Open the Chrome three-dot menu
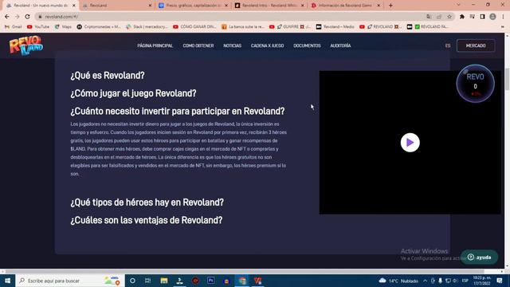The image size is (510, 287). pyautogui.click(x=503, y=17)
